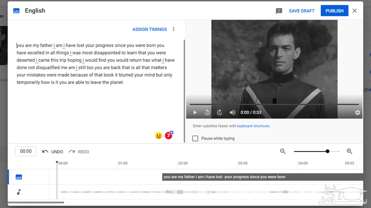Open video player settings gear

357,112
